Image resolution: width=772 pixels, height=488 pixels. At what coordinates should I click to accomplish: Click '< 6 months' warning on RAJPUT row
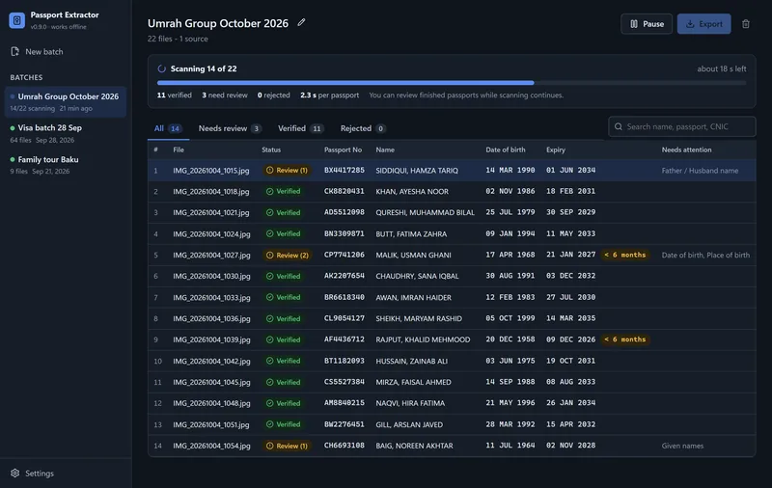(624, 339)
